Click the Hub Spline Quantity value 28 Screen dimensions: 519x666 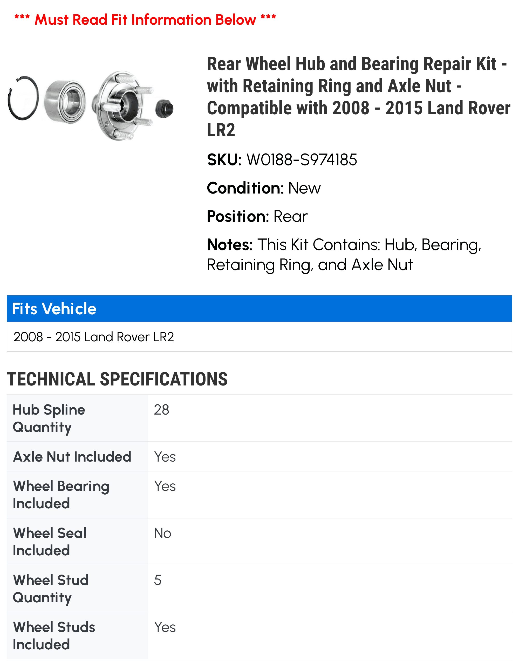point(161,410)
